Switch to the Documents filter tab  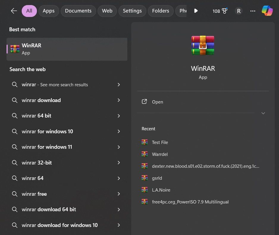tap(78, 11)
